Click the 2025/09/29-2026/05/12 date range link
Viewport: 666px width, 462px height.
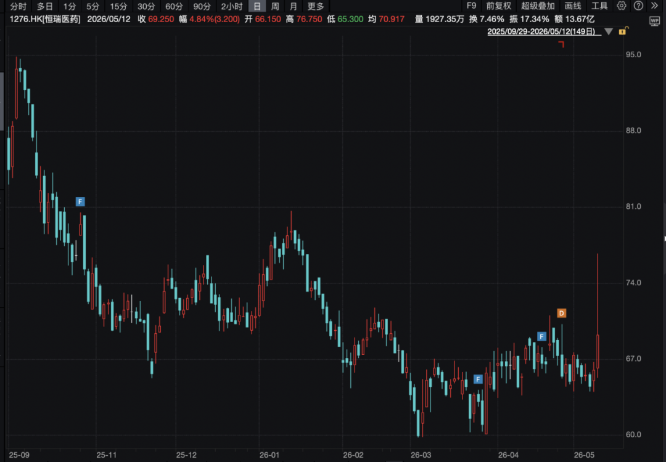[544, 31]
